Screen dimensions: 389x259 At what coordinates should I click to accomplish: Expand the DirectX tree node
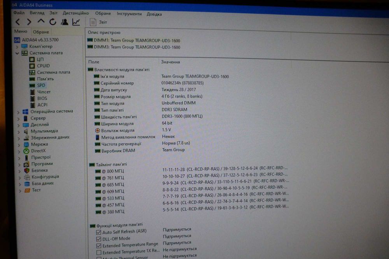click(x=19, y=151)
